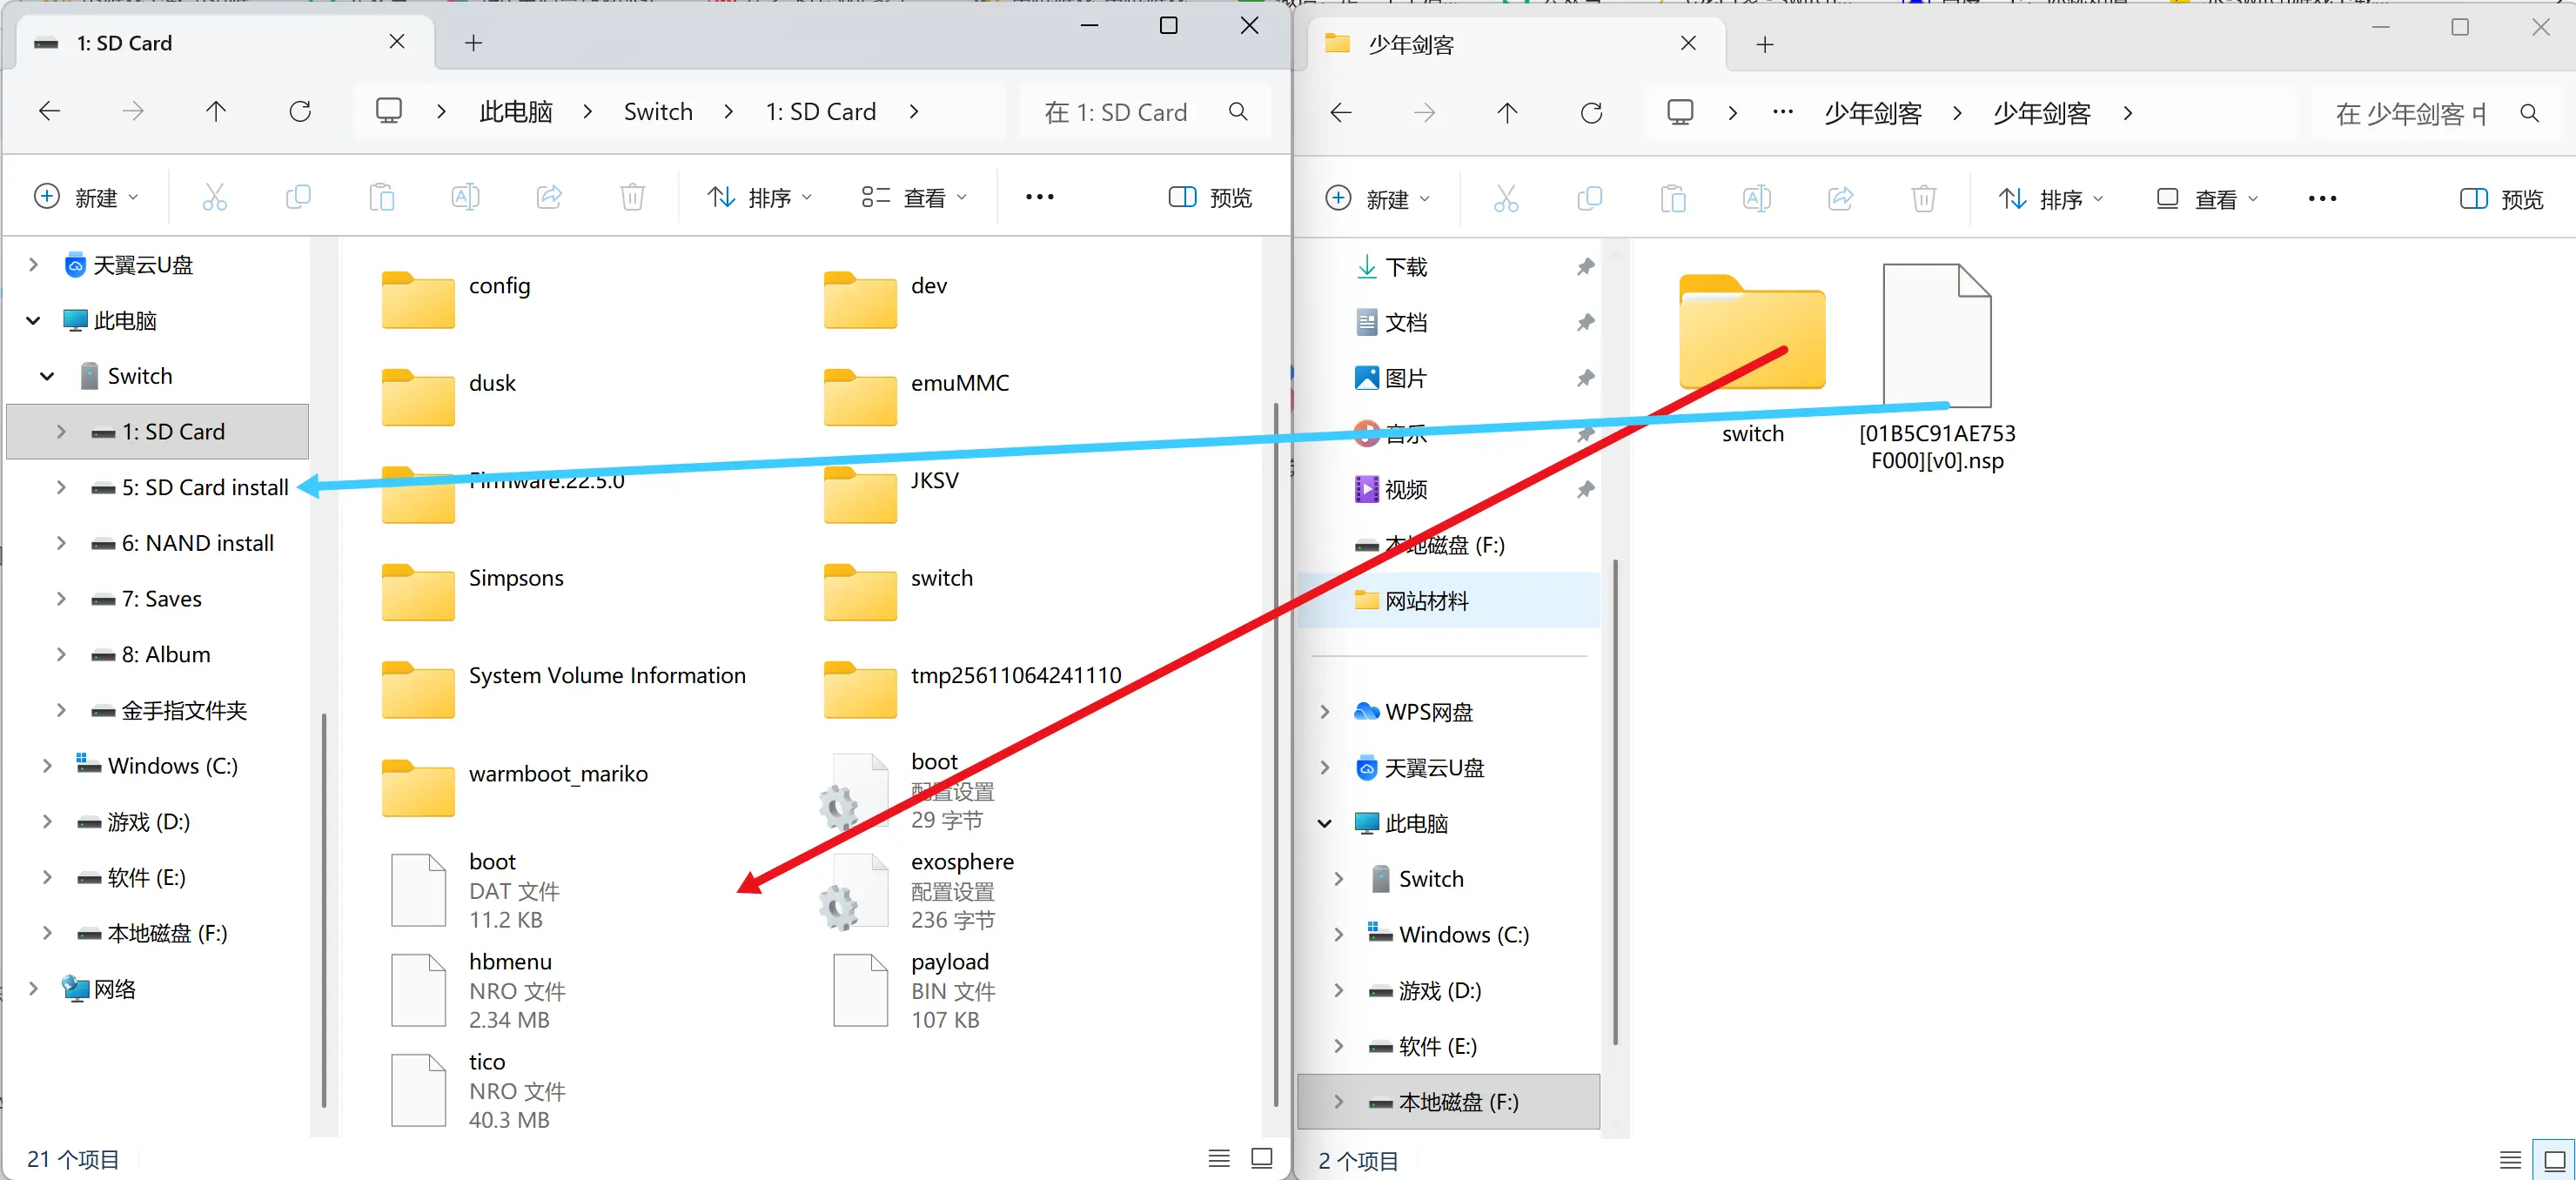Image resolution: width=2576 pixels, height=1180 pixels.
Task: Expand 5: SD Card install tree node
Action: click(x=61, y=487)
